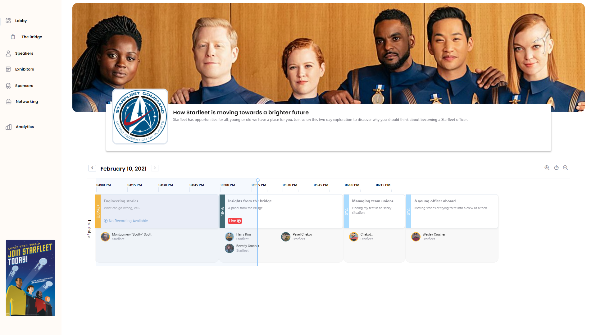Click Montgomery Scotty Scott's avatar
Screen dimensions: 596x335
pos(105,237)
